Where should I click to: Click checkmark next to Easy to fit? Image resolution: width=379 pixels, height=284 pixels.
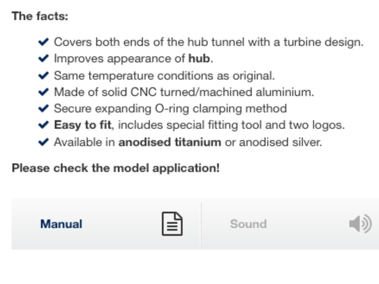coord(44,125)
